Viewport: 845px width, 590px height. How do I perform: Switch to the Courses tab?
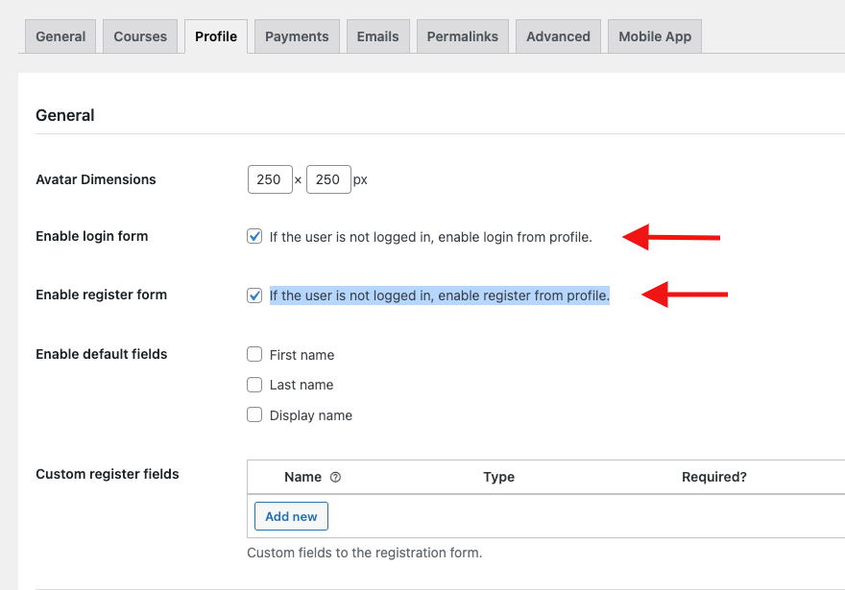click(x=140, y=36)
